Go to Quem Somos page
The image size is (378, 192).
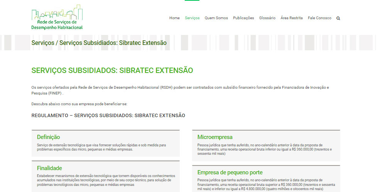[216, 18]
